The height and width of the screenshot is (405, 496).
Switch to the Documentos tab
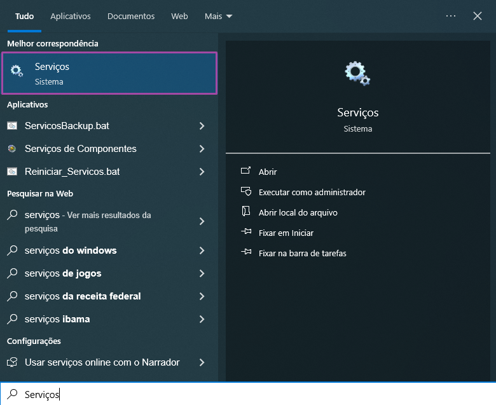131,16
